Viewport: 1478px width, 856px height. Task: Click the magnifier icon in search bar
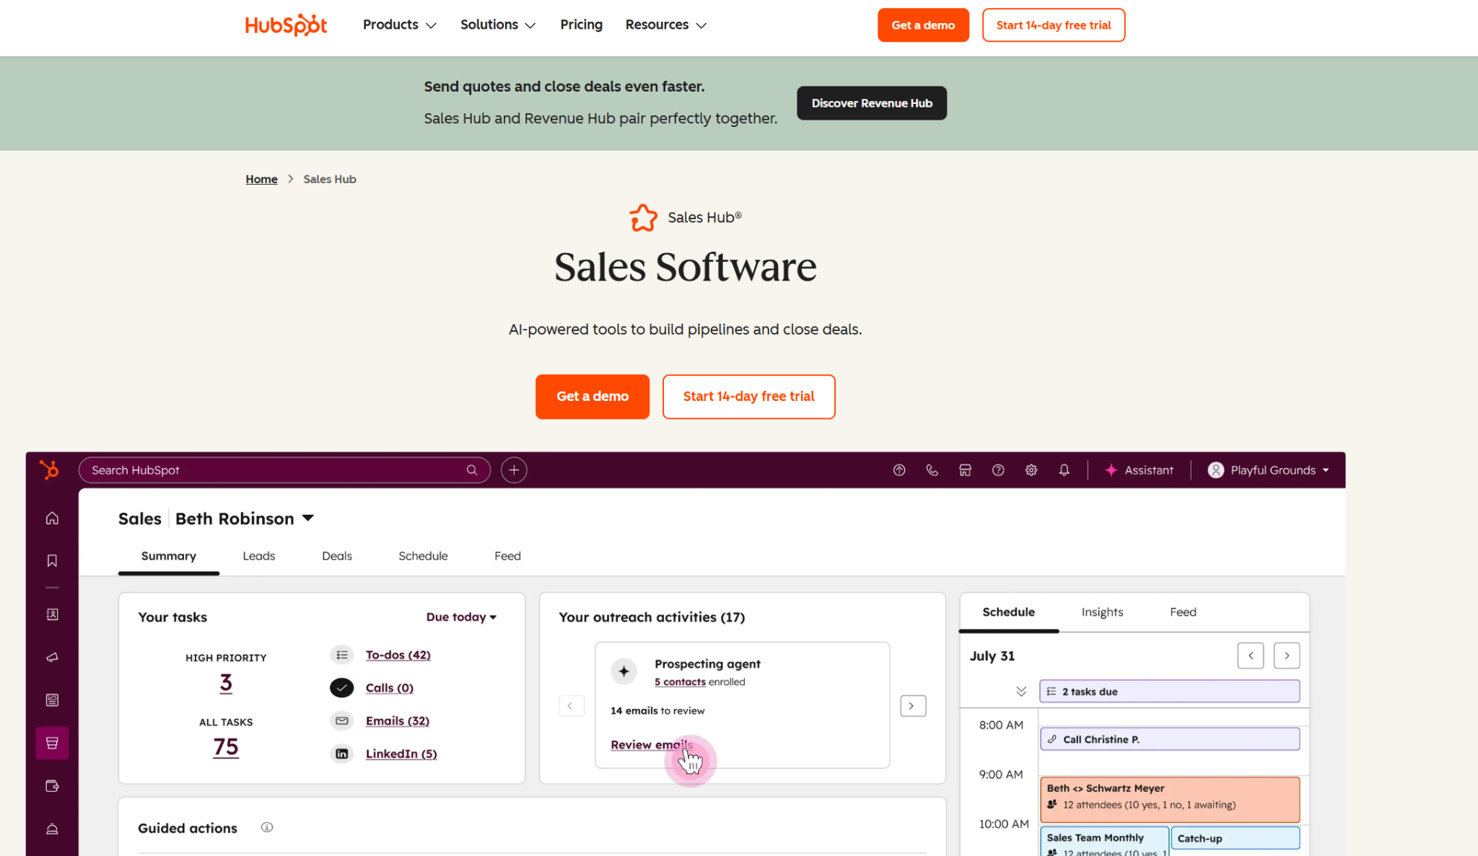point(472,470)
